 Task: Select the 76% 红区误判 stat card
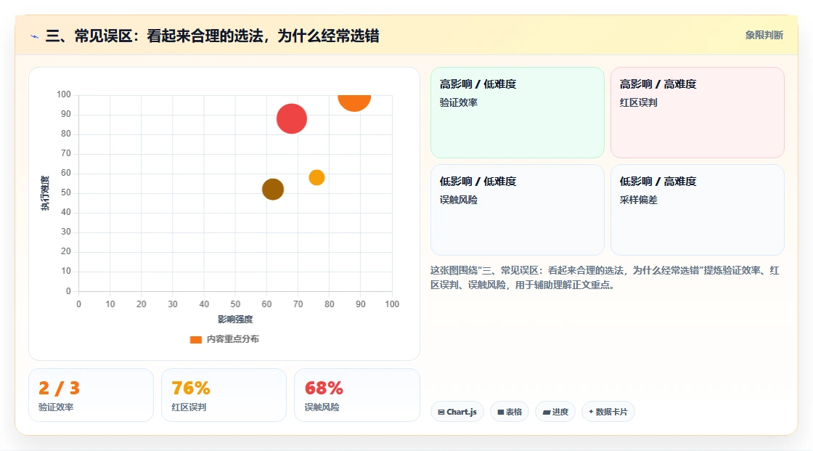224,395
